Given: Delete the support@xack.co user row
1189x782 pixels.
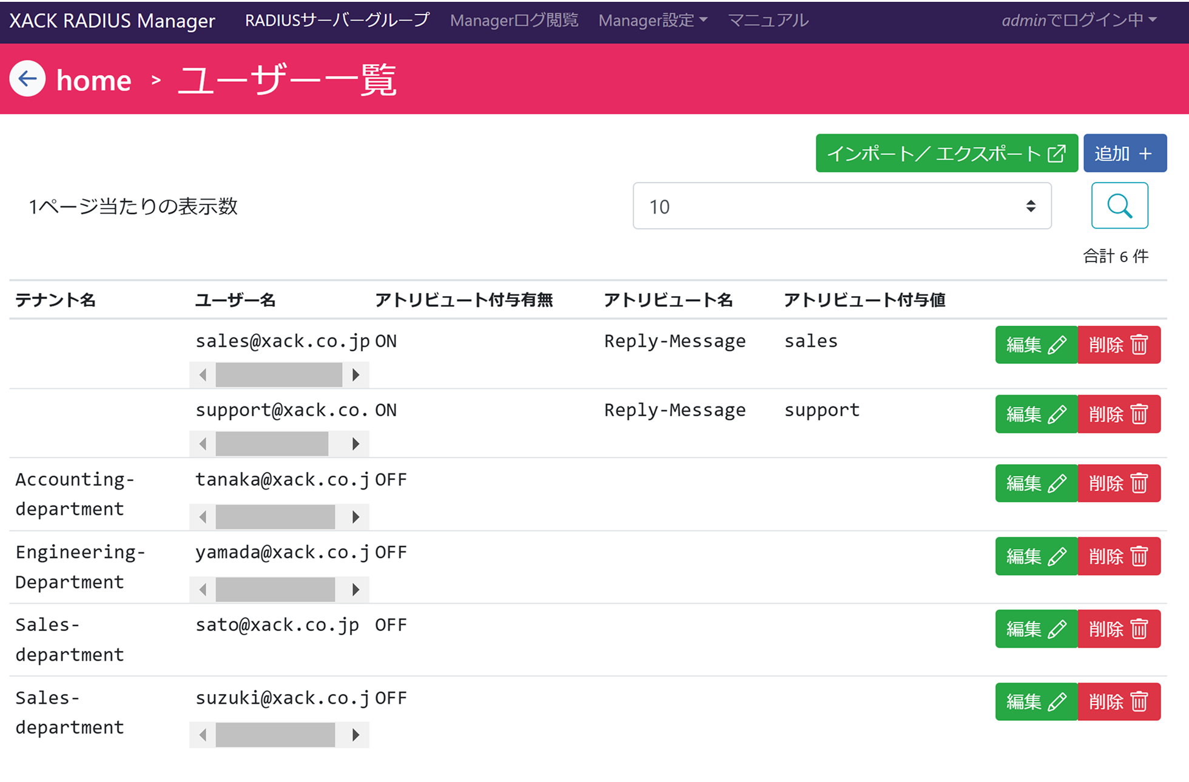Looking at the screenshot, I should pos(1119,414).
